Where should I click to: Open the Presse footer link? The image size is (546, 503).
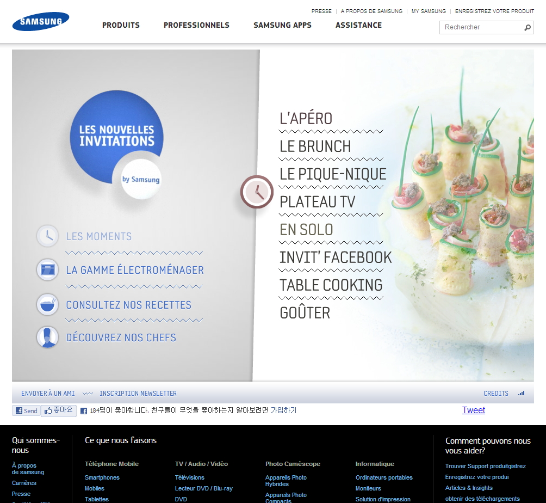point(21,494)
